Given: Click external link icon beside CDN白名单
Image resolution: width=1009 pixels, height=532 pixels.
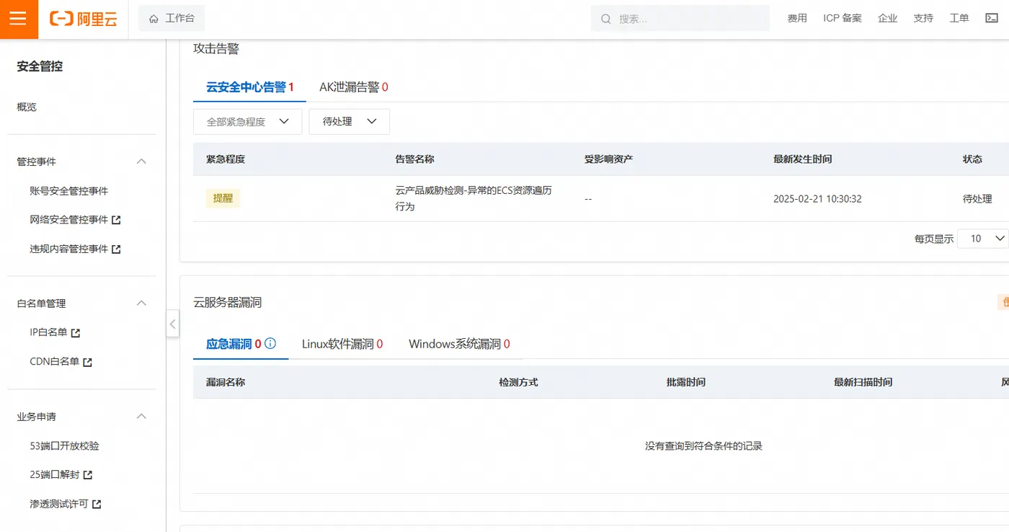Looking at the screenshot, I should (87, 362).
